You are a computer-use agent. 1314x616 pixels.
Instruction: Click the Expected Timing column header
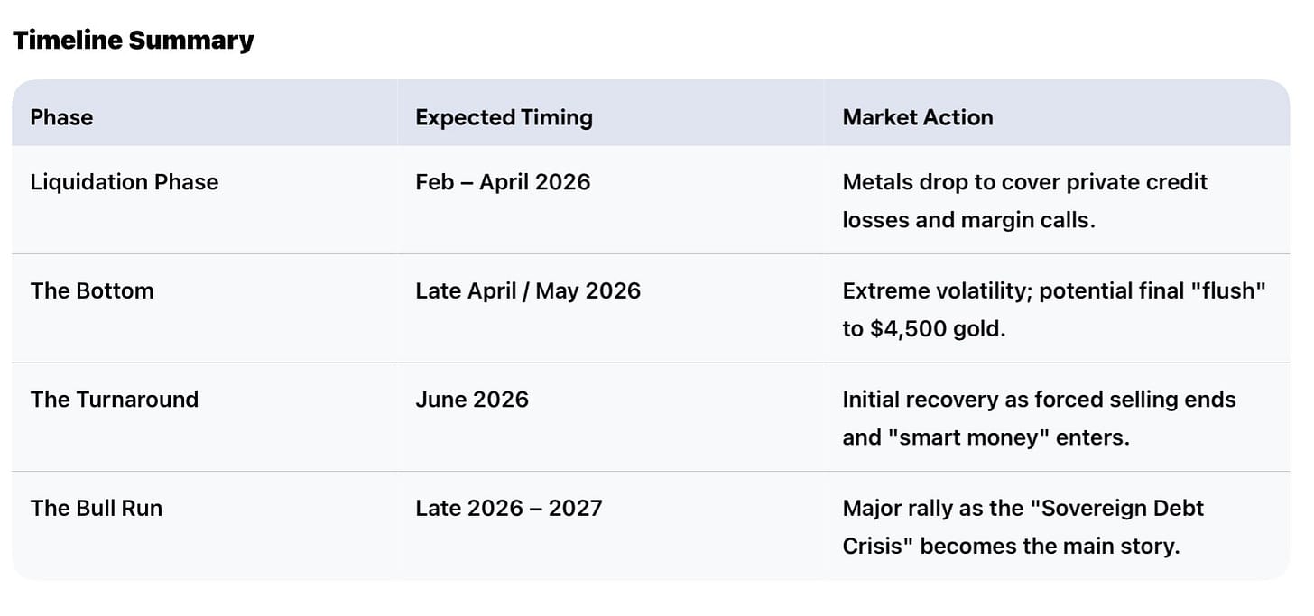point(504,117)
